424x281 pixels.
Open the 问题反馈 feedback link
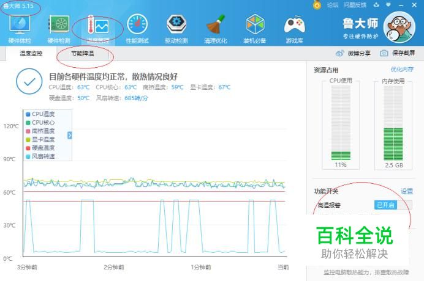[355, 5]
